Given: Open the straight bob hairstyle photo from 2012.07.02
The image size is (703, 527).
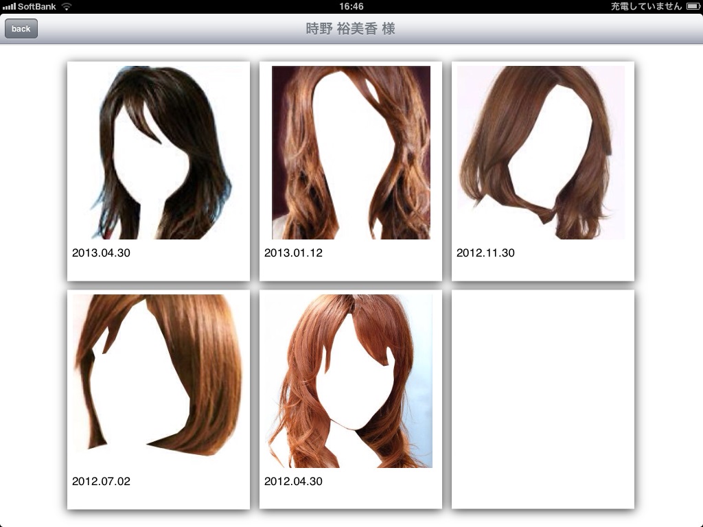Looking at the screenshot, I should pos(158,375).
